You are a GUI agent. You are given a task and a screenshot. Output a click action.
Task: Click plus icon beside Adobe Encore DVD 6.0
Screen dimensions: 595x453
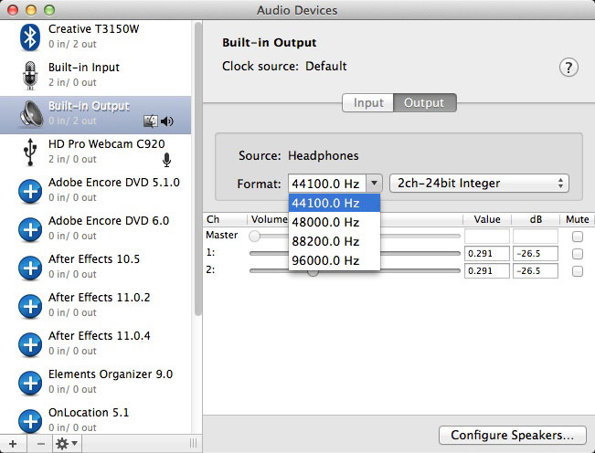[30, 230]
